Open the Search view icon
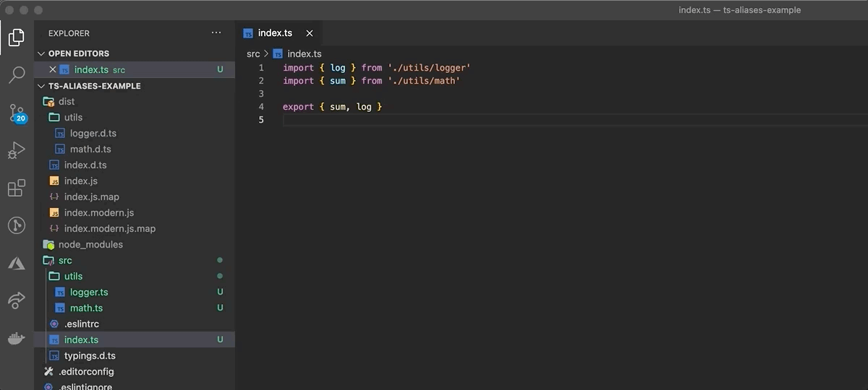This screenshot has width=868, height=390. coord(17,75)
